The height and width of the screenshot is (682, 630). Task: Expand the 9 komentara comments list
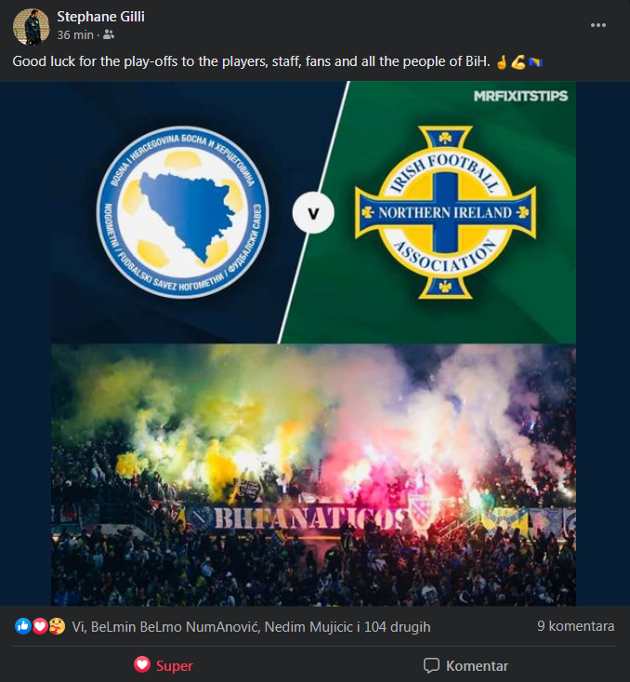tap(576, 626)
